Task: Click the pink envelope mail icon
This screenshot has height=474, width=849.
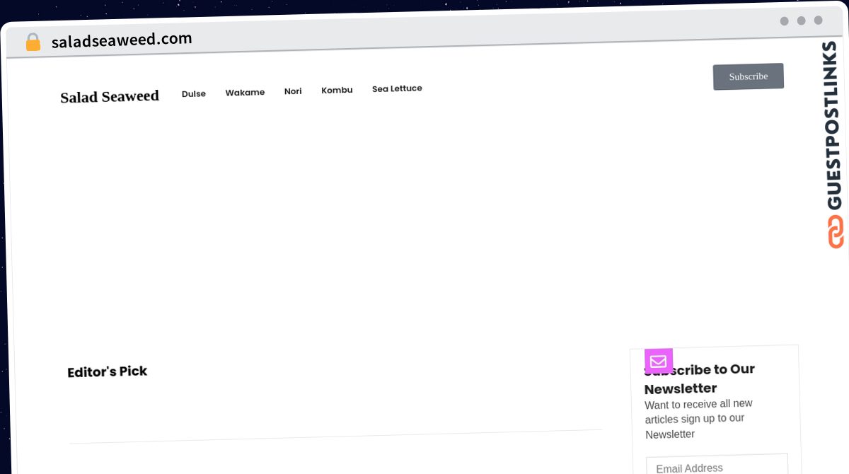Action: (659, 362)
